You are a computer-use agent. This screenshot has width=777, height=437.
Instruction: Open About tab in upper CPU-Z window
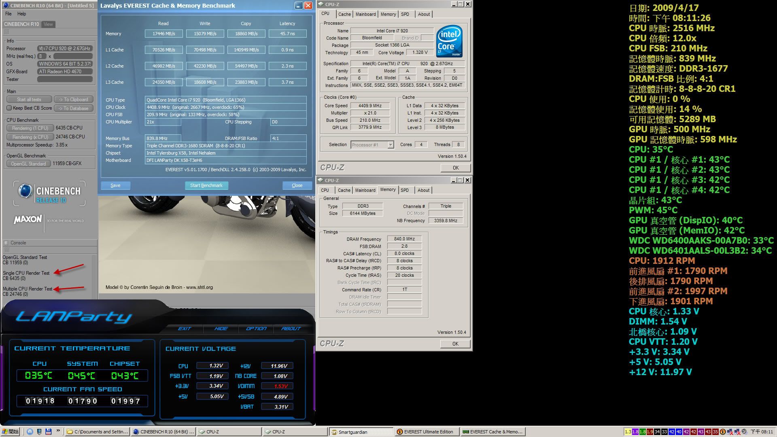424,14
